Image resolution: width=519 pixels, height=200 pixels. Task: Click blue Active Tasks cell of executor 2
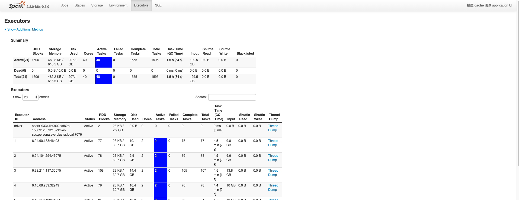tap(160, 160)
